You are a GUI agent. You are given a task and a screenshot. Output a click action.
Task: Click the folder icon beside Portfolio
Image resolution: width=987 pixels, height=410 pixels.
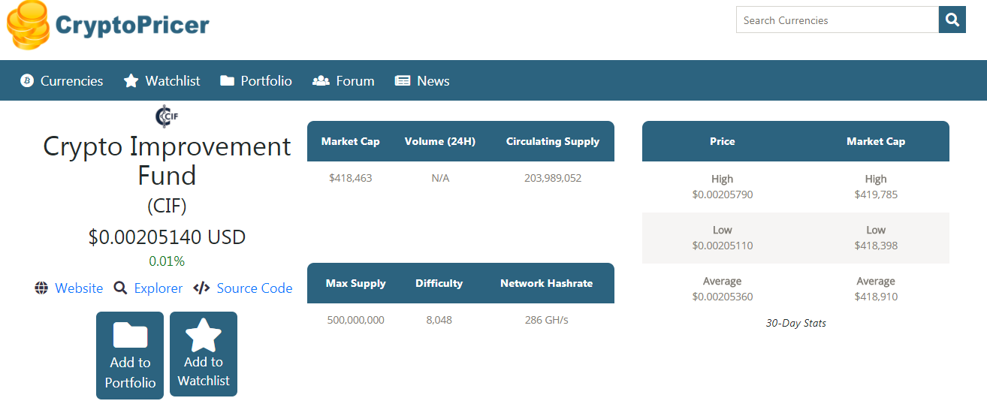point(227,80)
